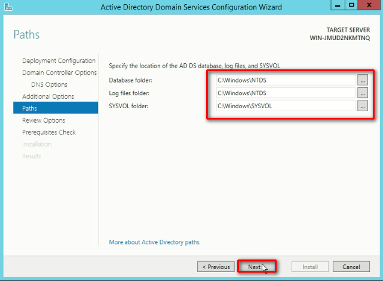Click the wizard icon in the title bar
Viewport: 383px width, 281px height.
[8, 7]
